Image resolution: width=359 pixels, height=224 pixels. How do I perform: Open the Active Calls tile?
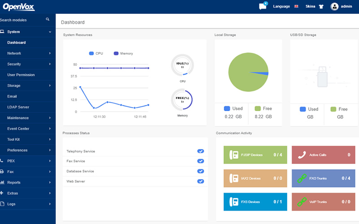click(x=323, y=155)
